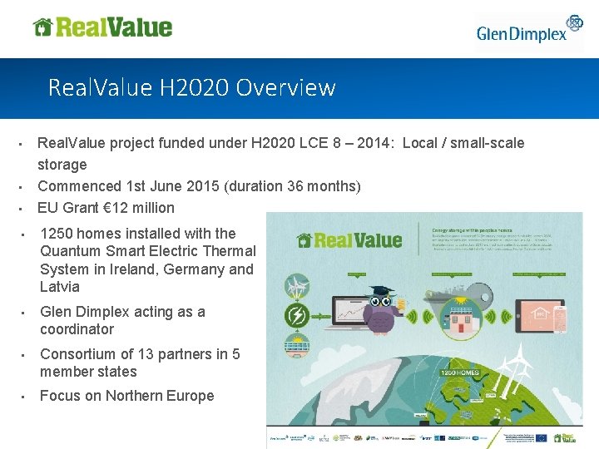Click the '1250 HOMES' label on globe
599x449 pixels.
point(459,373)
